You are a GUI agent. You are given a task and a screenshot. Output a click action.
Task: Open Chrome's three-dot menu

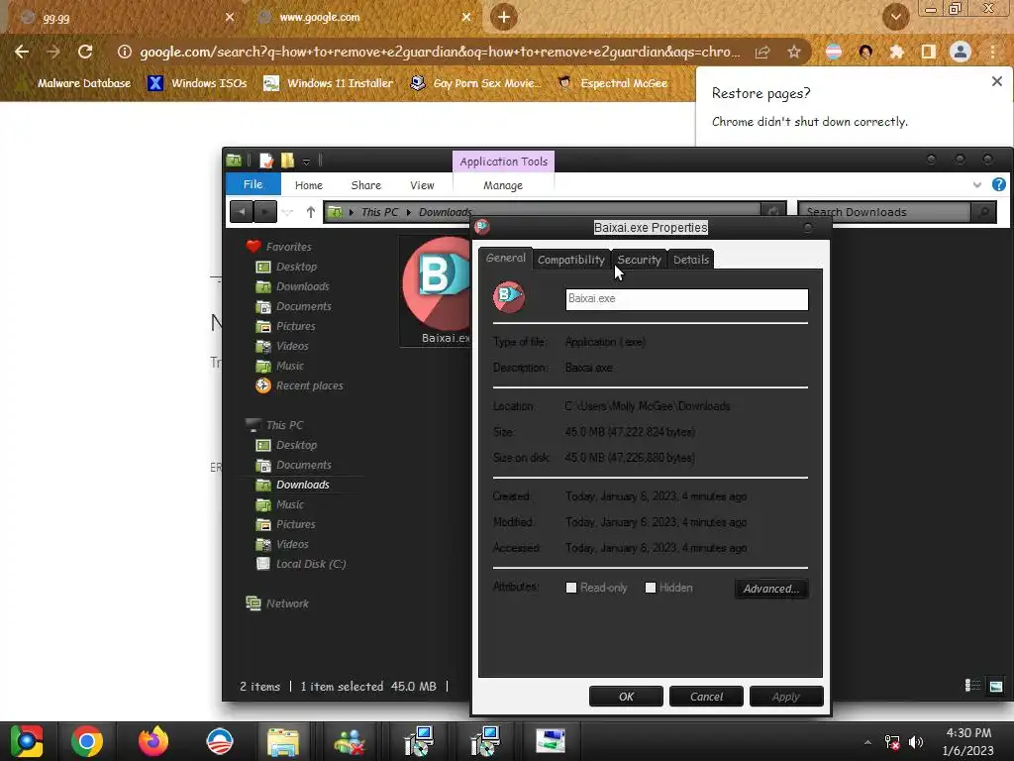click(992, 52)
